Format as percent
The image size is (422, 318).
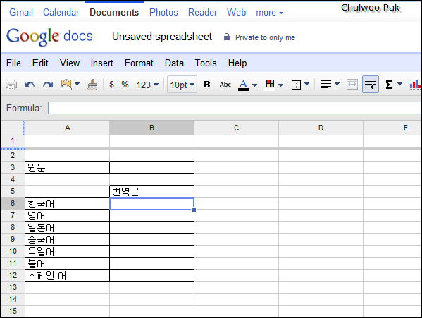pyautogui.click(x=125, y=85)
